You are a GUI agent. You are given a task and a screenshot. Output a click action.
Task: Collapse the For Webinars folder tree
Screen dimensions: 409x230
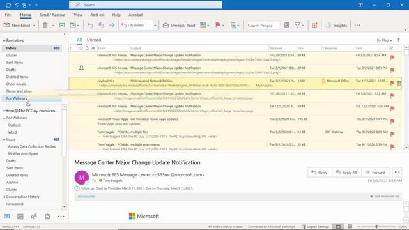4,118
